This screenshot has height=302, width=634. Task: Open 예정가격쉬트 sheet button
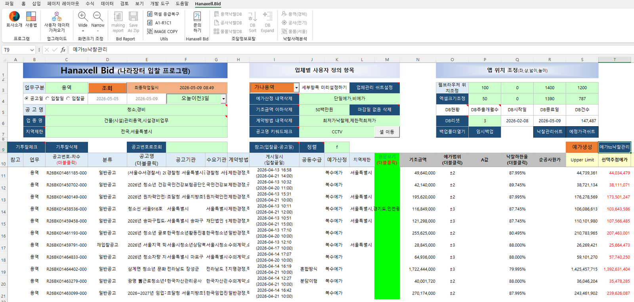pyautogui.click(x=582, y=132)
